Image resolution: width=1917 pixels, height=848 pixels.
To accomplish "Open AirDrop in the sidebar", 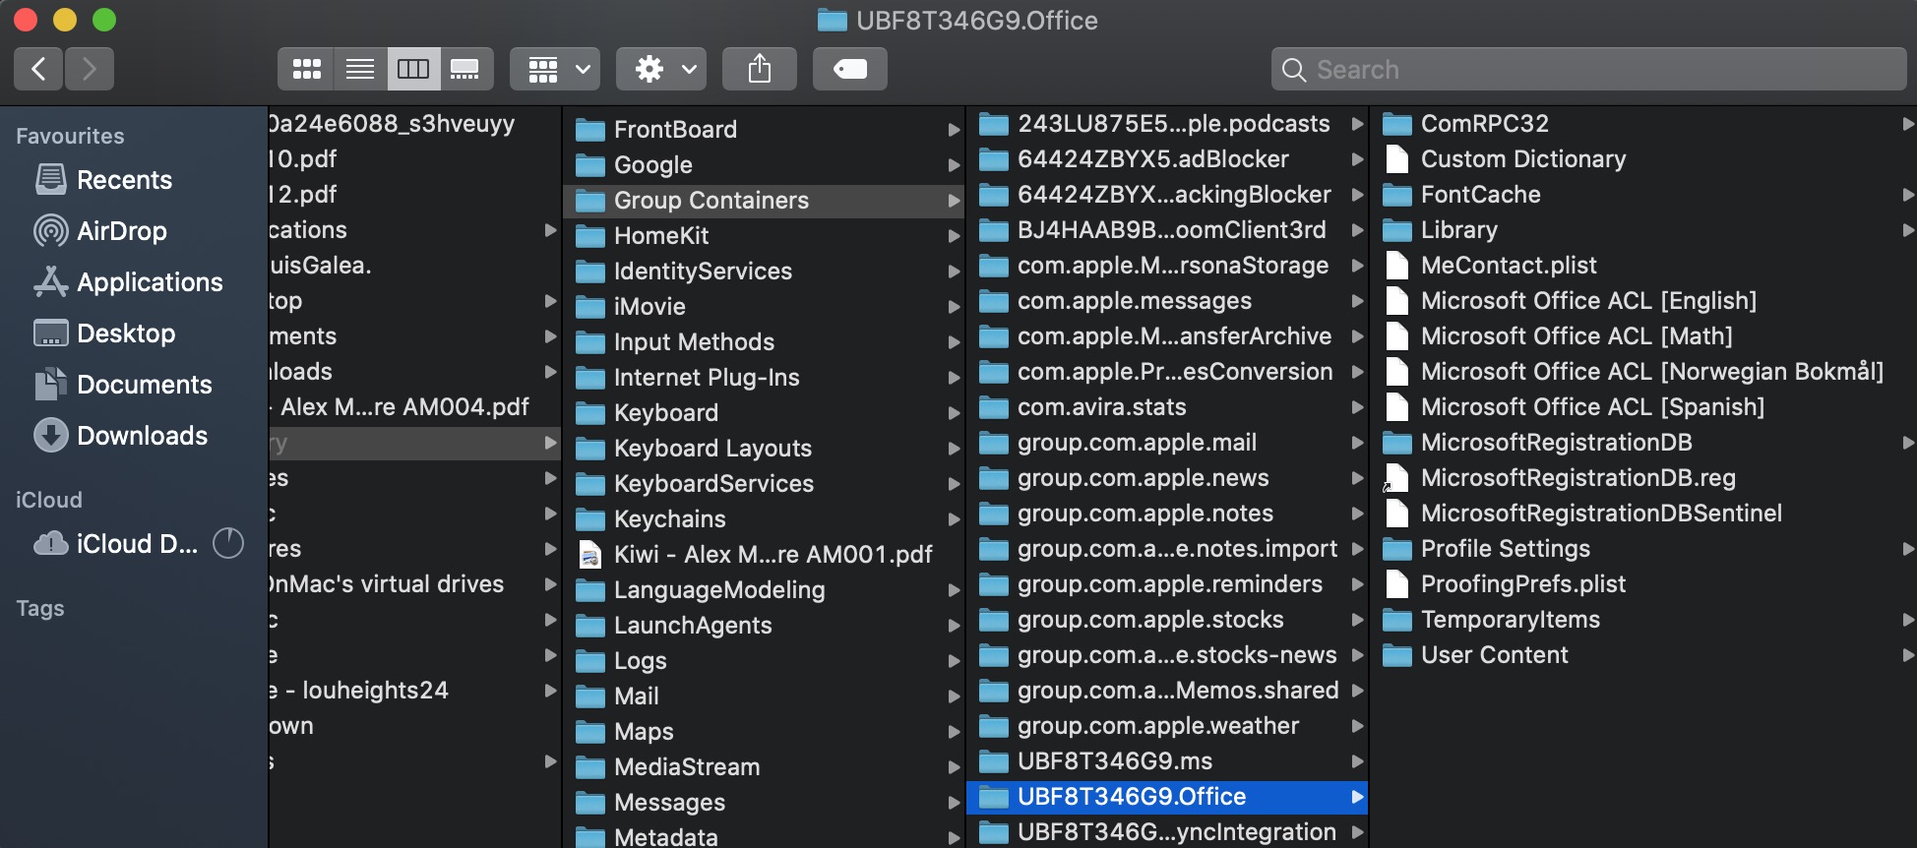I will coord(122,231).
